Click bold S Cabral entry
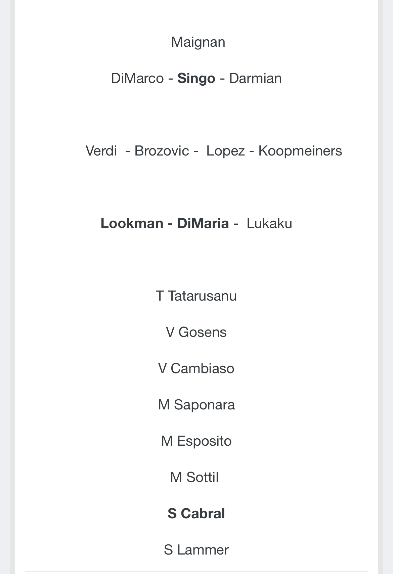This screenshot has height=574, width=393. (x=196, y=514)
